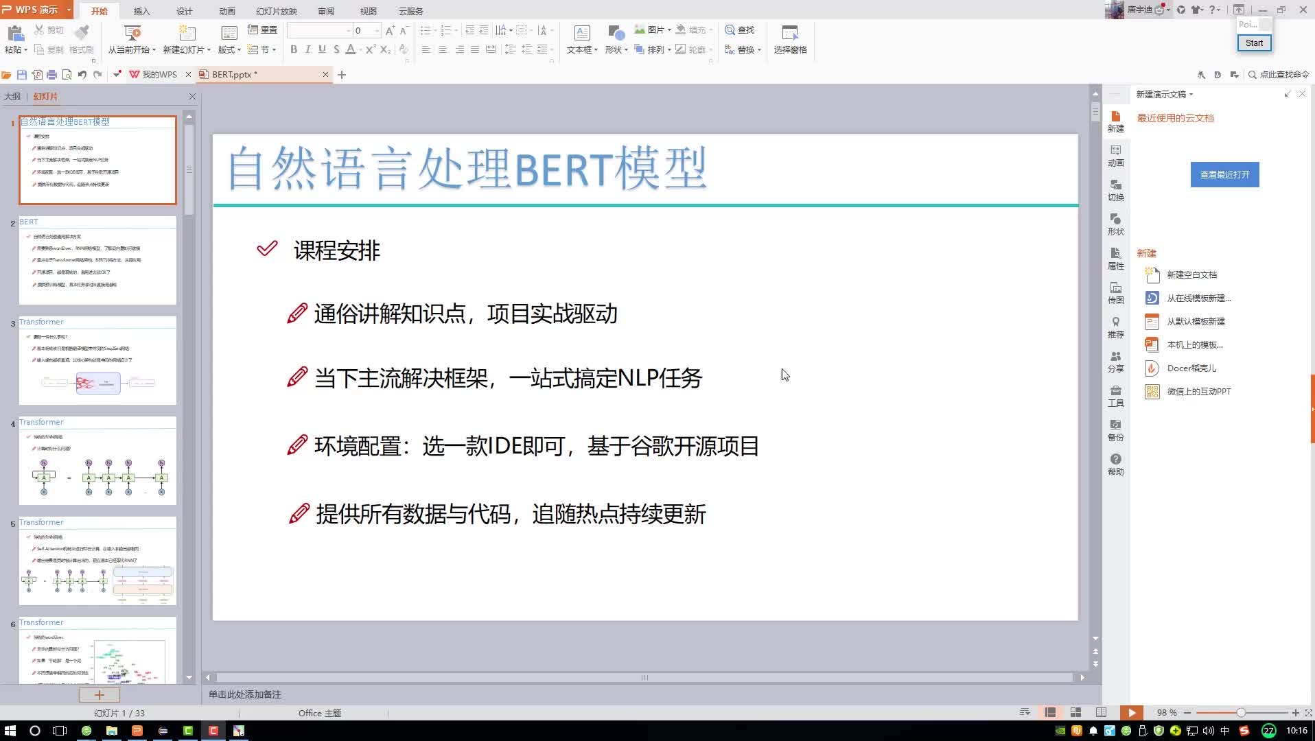Image resolution: width=1315 pixels, height=741 pixels.
Task: Switch to the Insert (插入) ribbon tab
Action: click(x=141, y=11)
